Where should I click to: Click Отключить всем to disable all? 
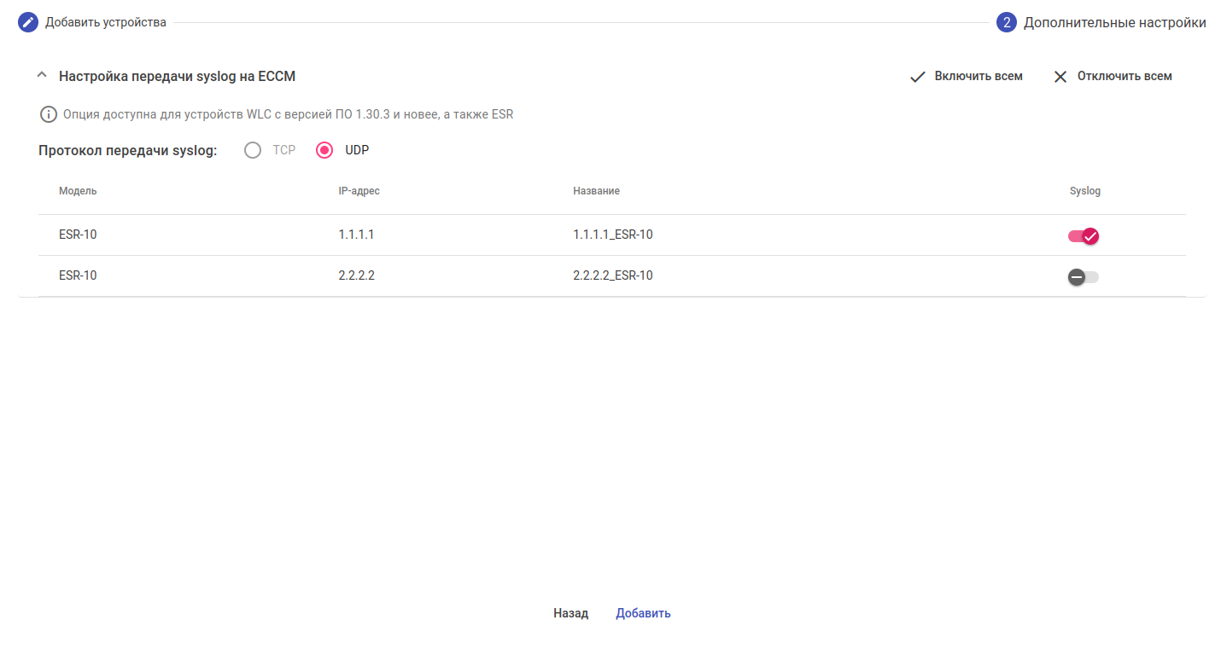[1125, 76]
